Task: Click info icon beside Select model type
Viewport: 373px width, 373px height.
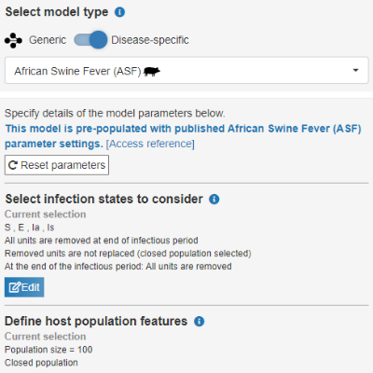Action: coord(119,12)
